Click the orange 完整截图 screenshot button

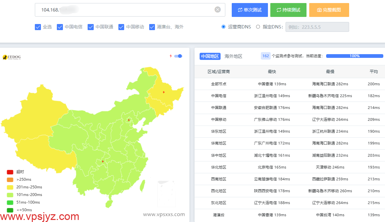(329, 10)
